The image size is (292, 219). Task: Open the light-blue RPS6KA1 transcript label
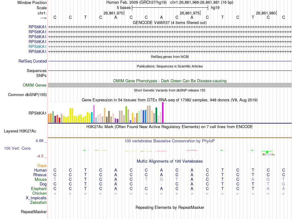[x=37, y=47]
